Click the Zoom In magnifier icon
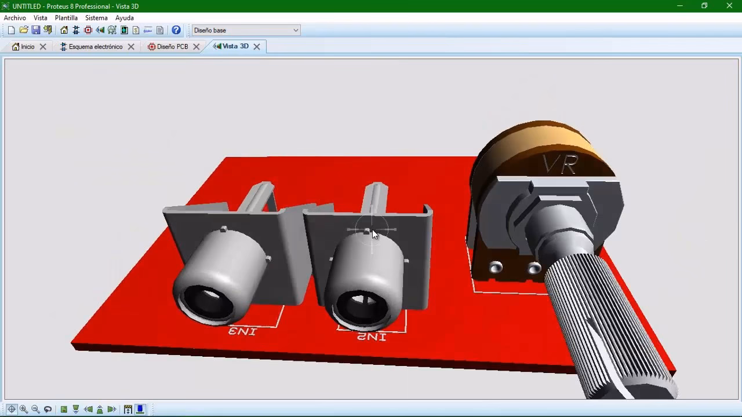This screenshot has width=742, height=417. (24, 409)
